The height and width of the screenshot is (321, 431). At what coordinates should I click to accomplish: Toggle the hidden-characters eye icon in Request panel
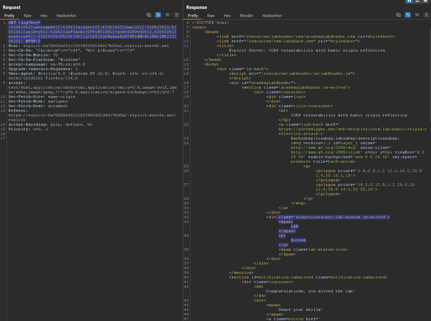(x=149, y=15)
